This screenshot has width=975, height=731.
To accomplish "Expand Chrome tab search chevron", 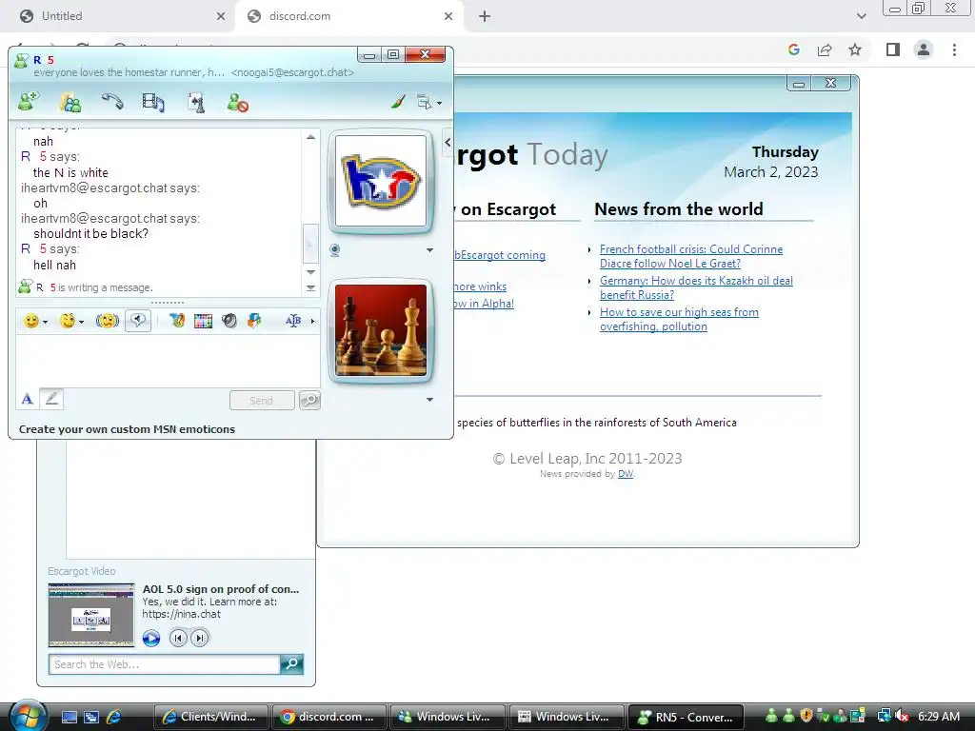I will tap(861, 16).
